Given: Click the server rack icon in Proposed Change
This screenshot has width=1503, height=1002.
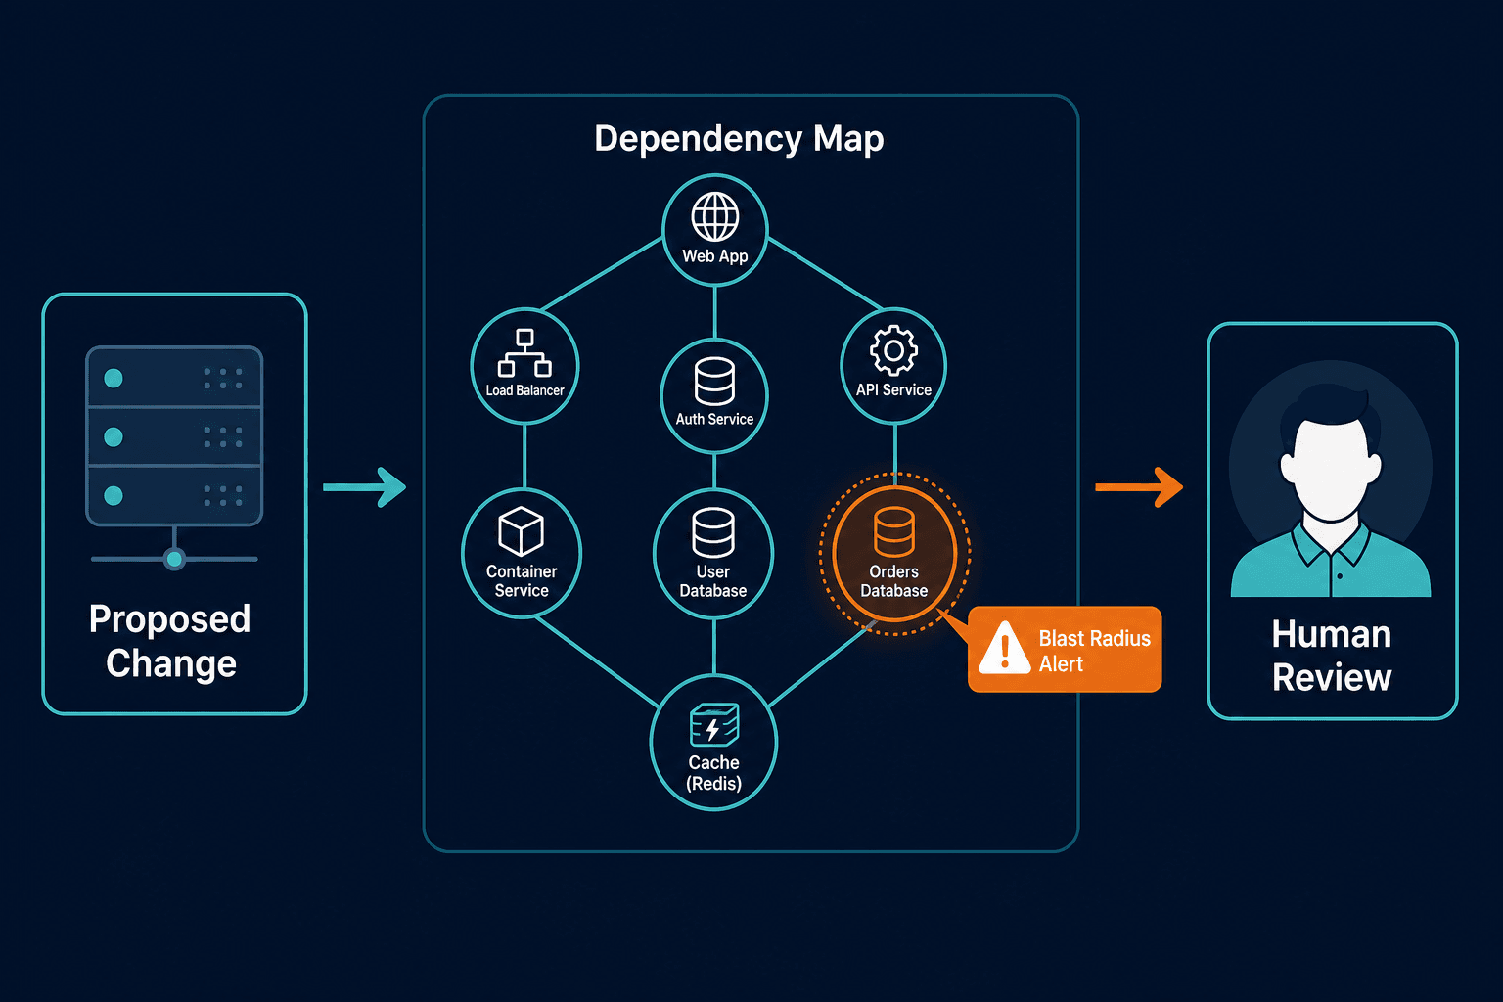Looking at the screenshot, I should [x=174, y=457].
